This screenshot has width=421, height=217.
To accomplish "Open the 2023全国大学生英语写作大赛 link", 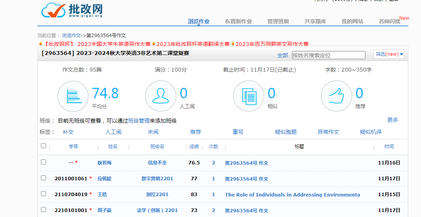I will (x=114, y=44).
